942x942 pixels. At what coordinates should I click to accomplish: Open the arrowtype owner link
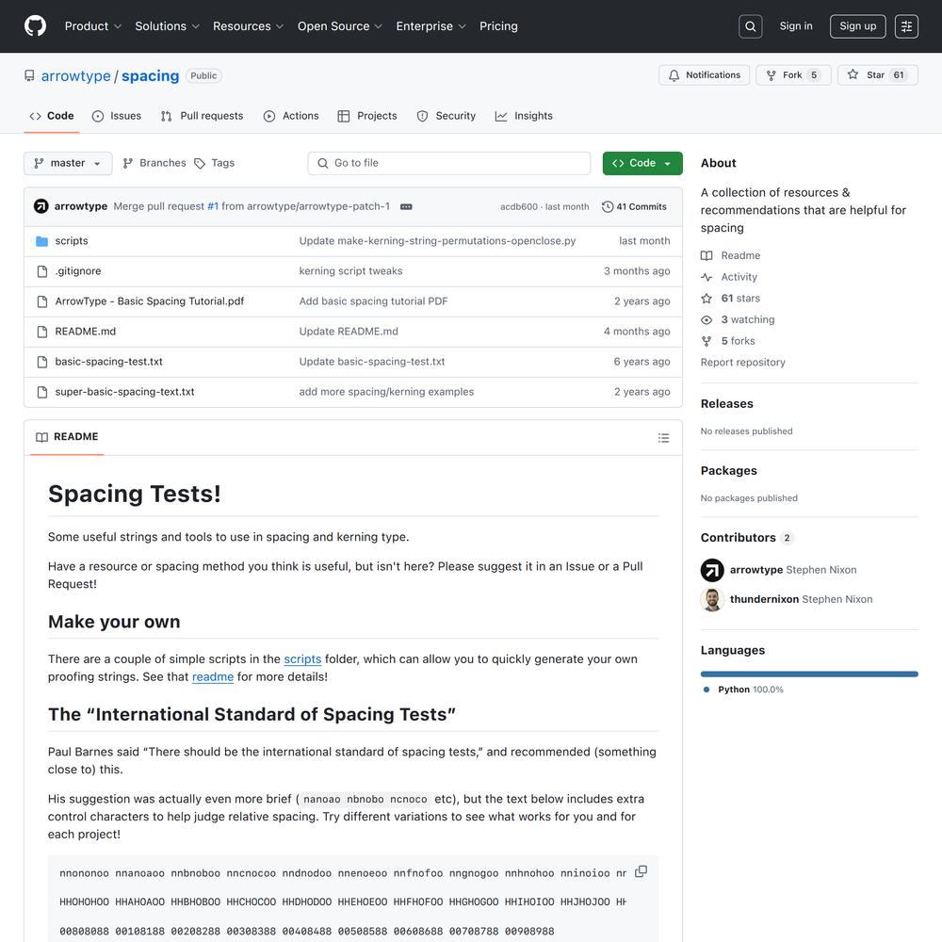75,76
